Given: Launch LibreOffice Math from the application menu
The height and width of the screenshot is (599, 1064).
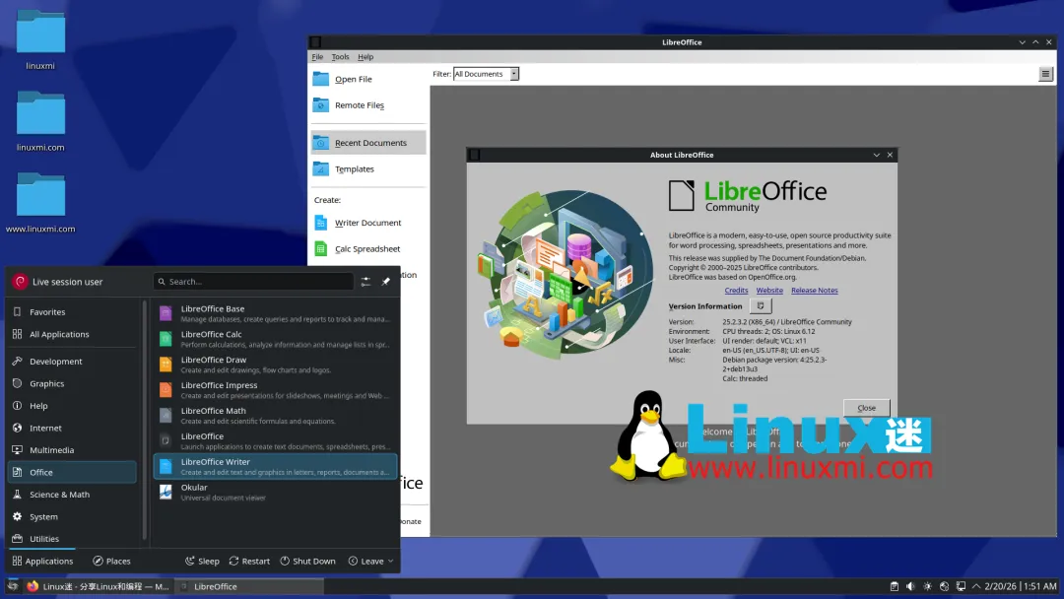Looking at the screenshot, I should [275, 415].
